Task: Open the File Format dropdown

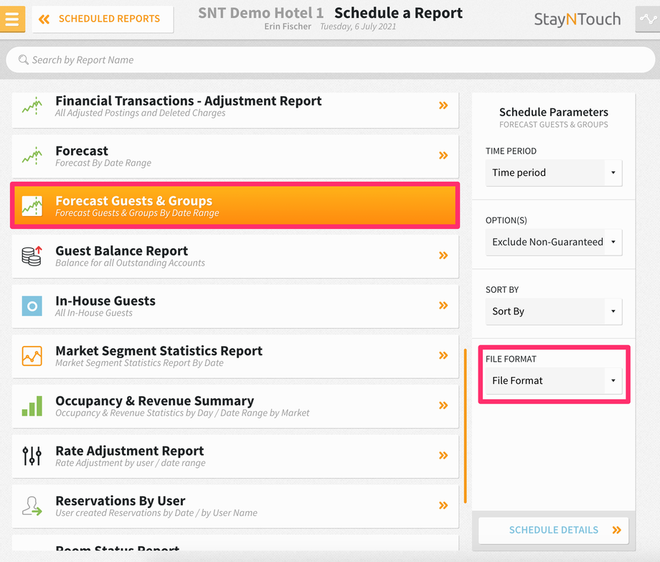Action: coord(554,380)
